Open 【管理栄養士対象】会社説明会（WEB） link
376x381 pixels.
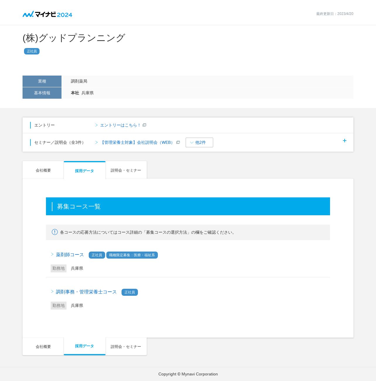pos(137,142)
